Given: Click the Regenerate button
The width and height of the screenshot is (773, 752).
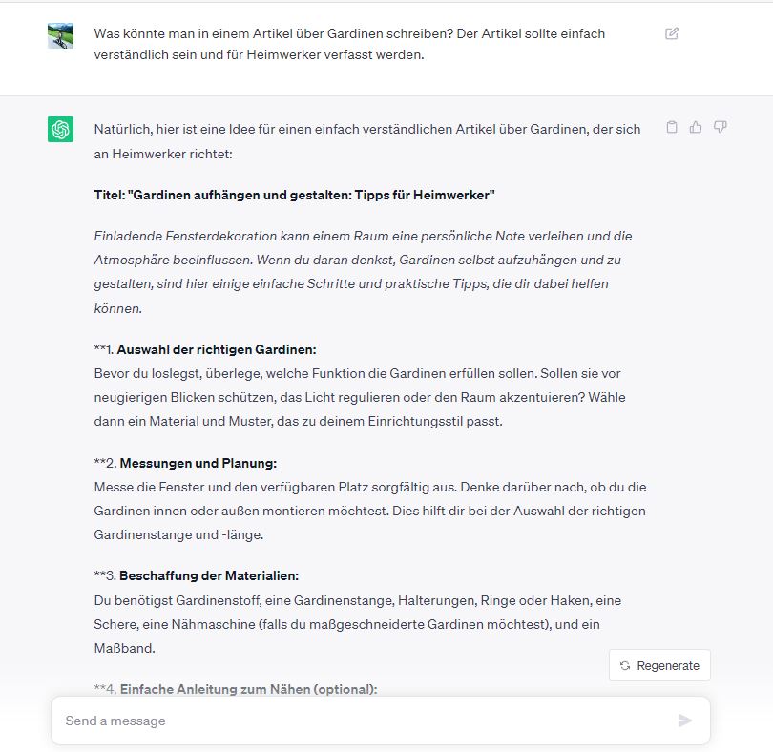Looking at the screenshot, I should [x=659, y=665].
